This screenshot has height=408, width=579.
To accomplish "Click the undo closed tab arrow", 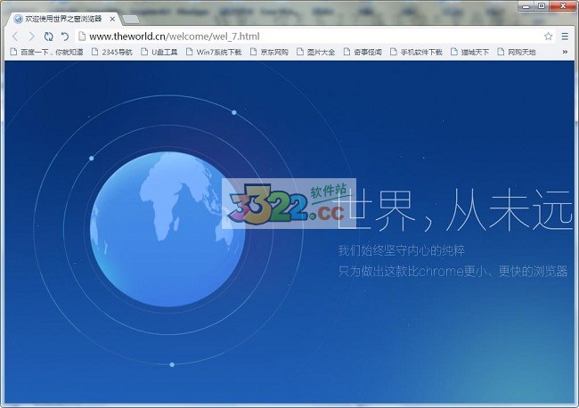I will [x=65, y=37].
